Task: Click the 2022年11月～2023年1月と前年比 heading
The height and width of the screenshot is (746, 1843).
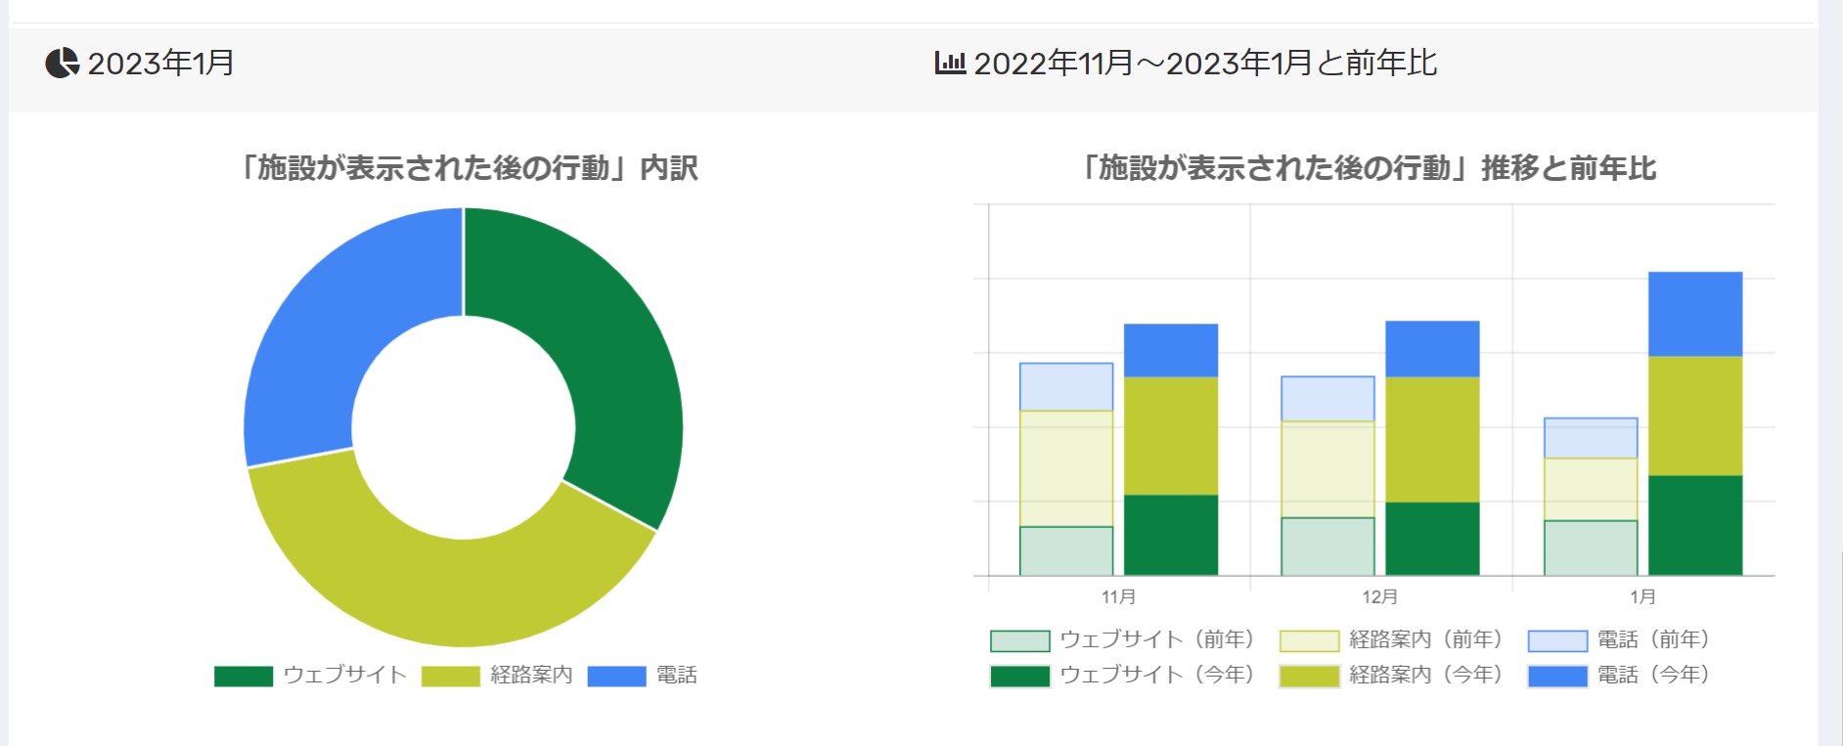Action: (1205, 63)
